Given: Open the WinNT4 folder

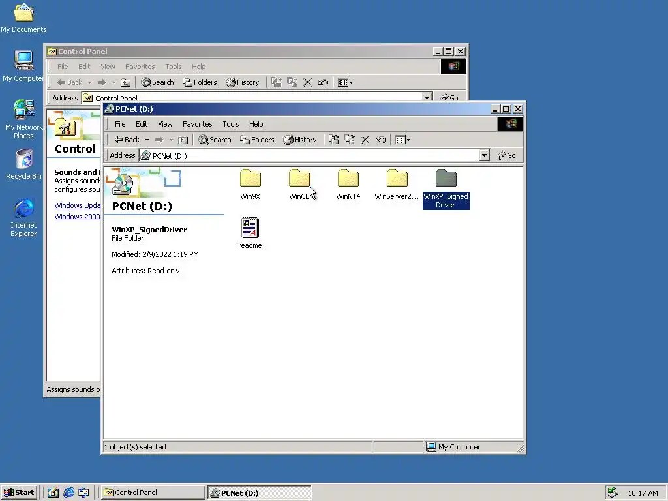Looking at the screenshot, I should [x=348, y=184].
